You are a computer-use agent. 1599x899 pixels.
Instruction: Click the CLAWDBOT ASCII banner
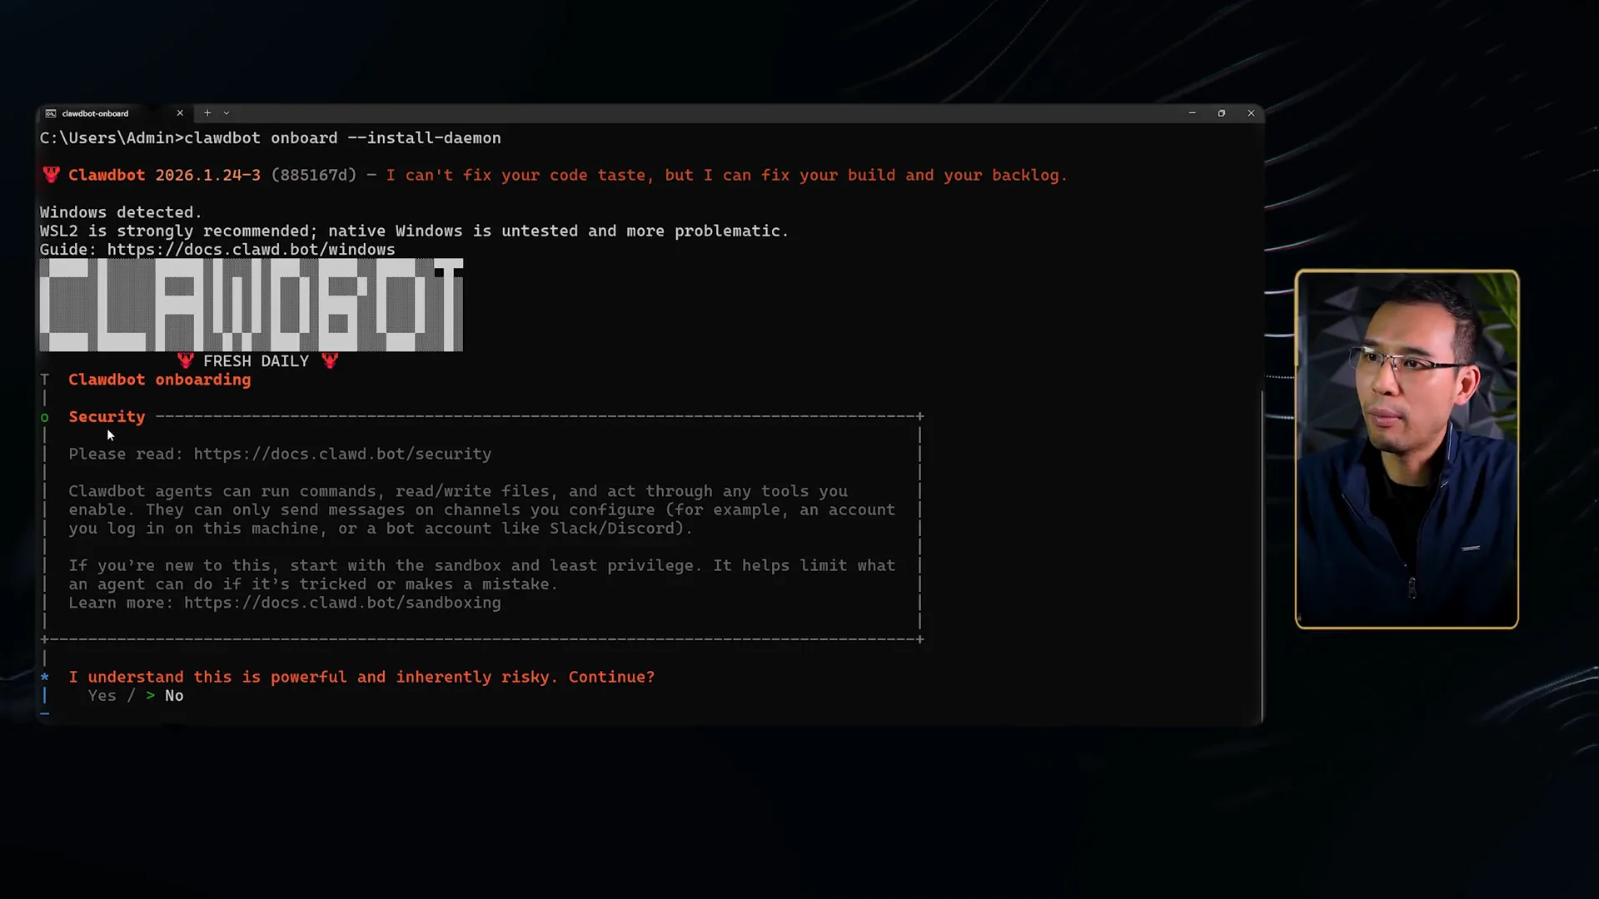point(251,305)
